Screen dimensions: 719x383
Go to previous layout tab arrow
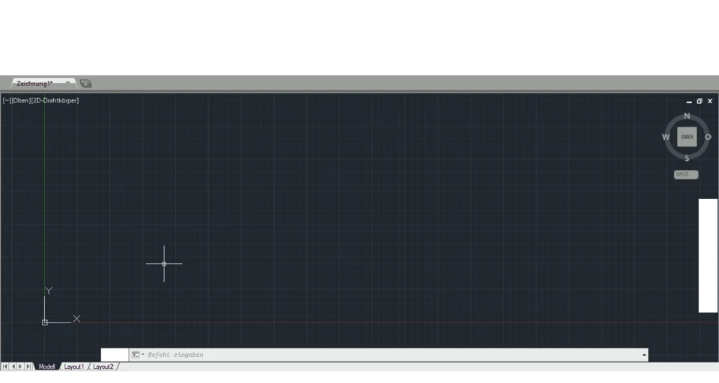pos(13,367)
